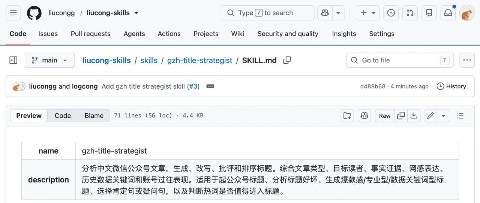Open the issues icon in header

tap(391, 13)
